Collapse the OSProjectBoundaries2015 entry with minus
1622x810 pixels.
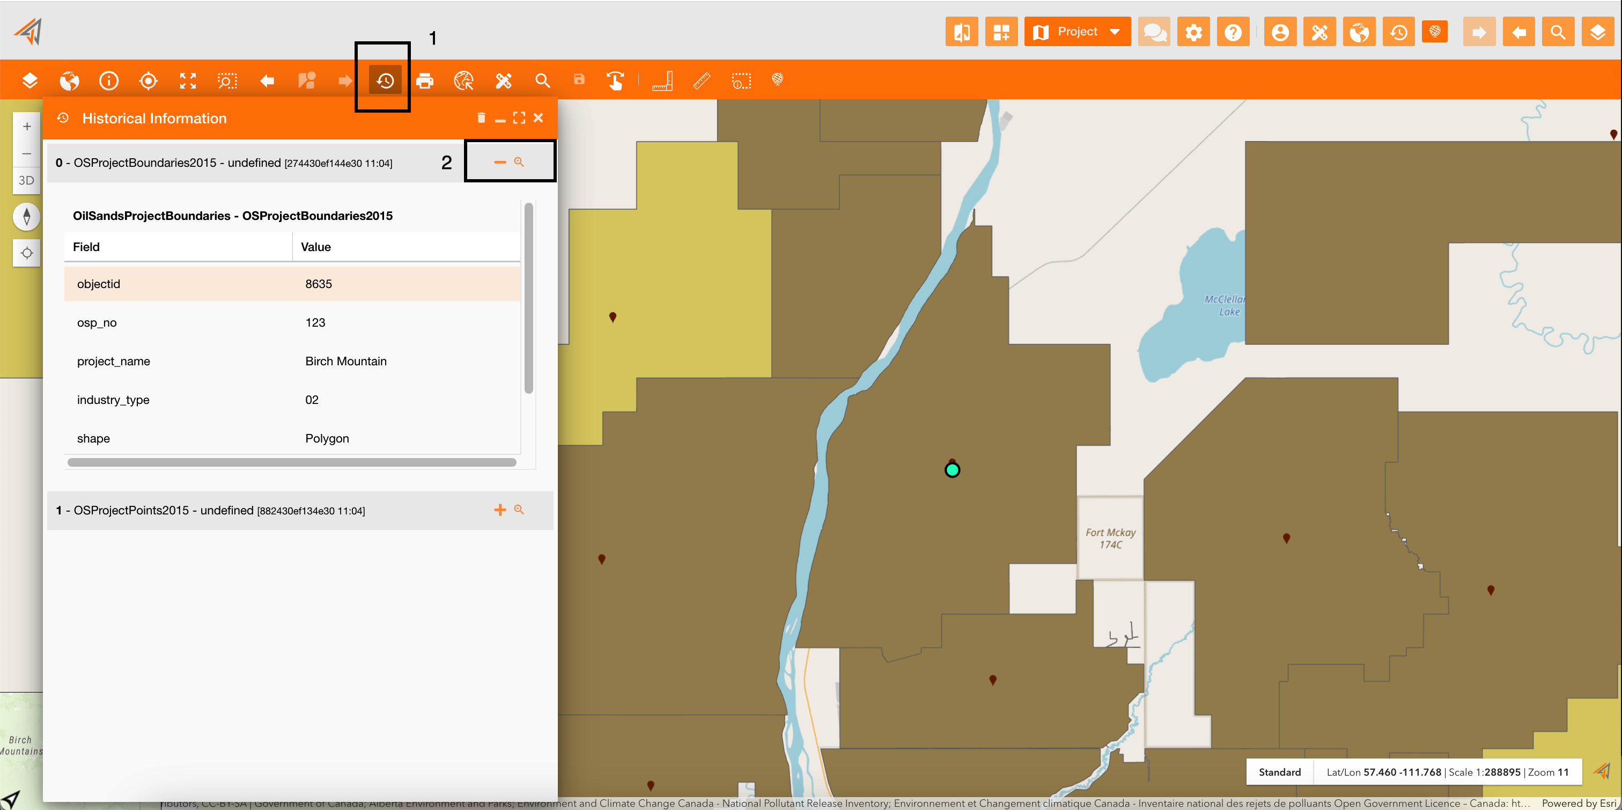tap(500, 162)
